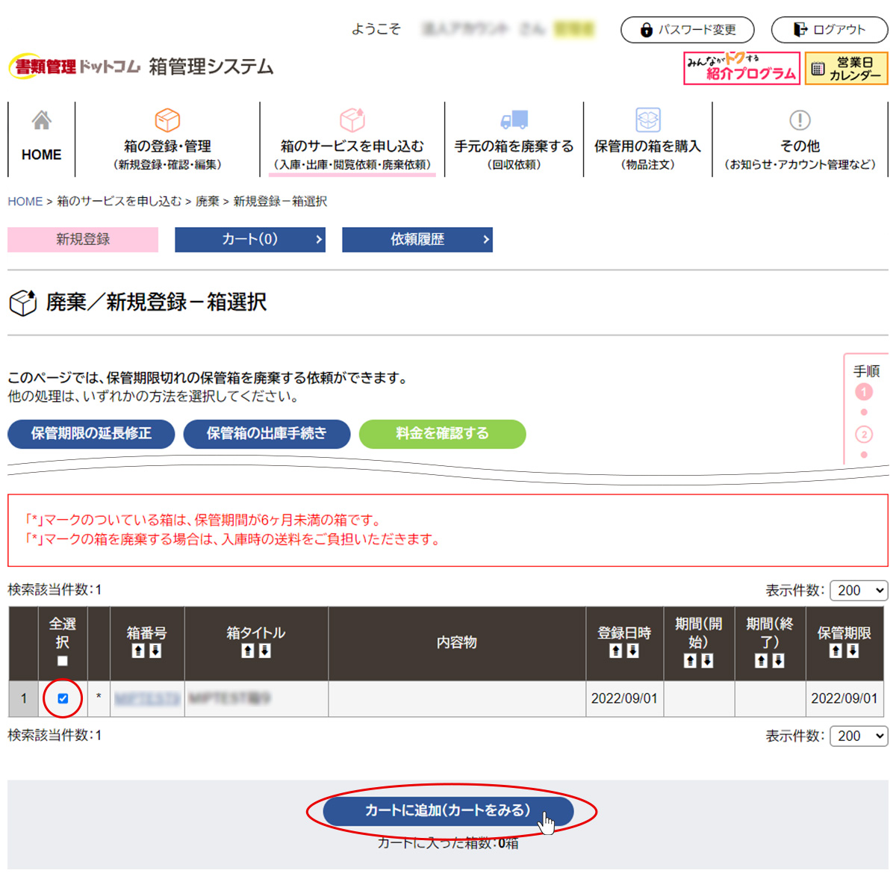The width and height of the screenshot is (896, 882).
Task: Click the 保管期限の延長修正 button
Action: (91, 434)
